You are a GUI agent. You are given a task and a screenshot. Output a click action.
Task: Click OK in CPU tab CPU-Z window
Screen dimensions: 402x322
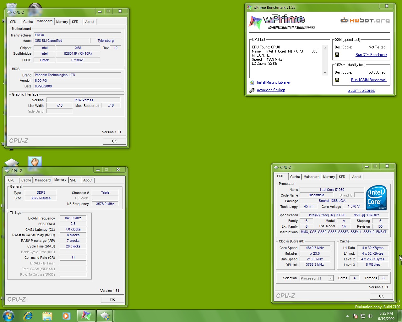coord(381,296)
